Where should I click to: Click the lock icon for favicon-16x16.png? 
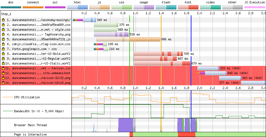click(x=3, y=83)
